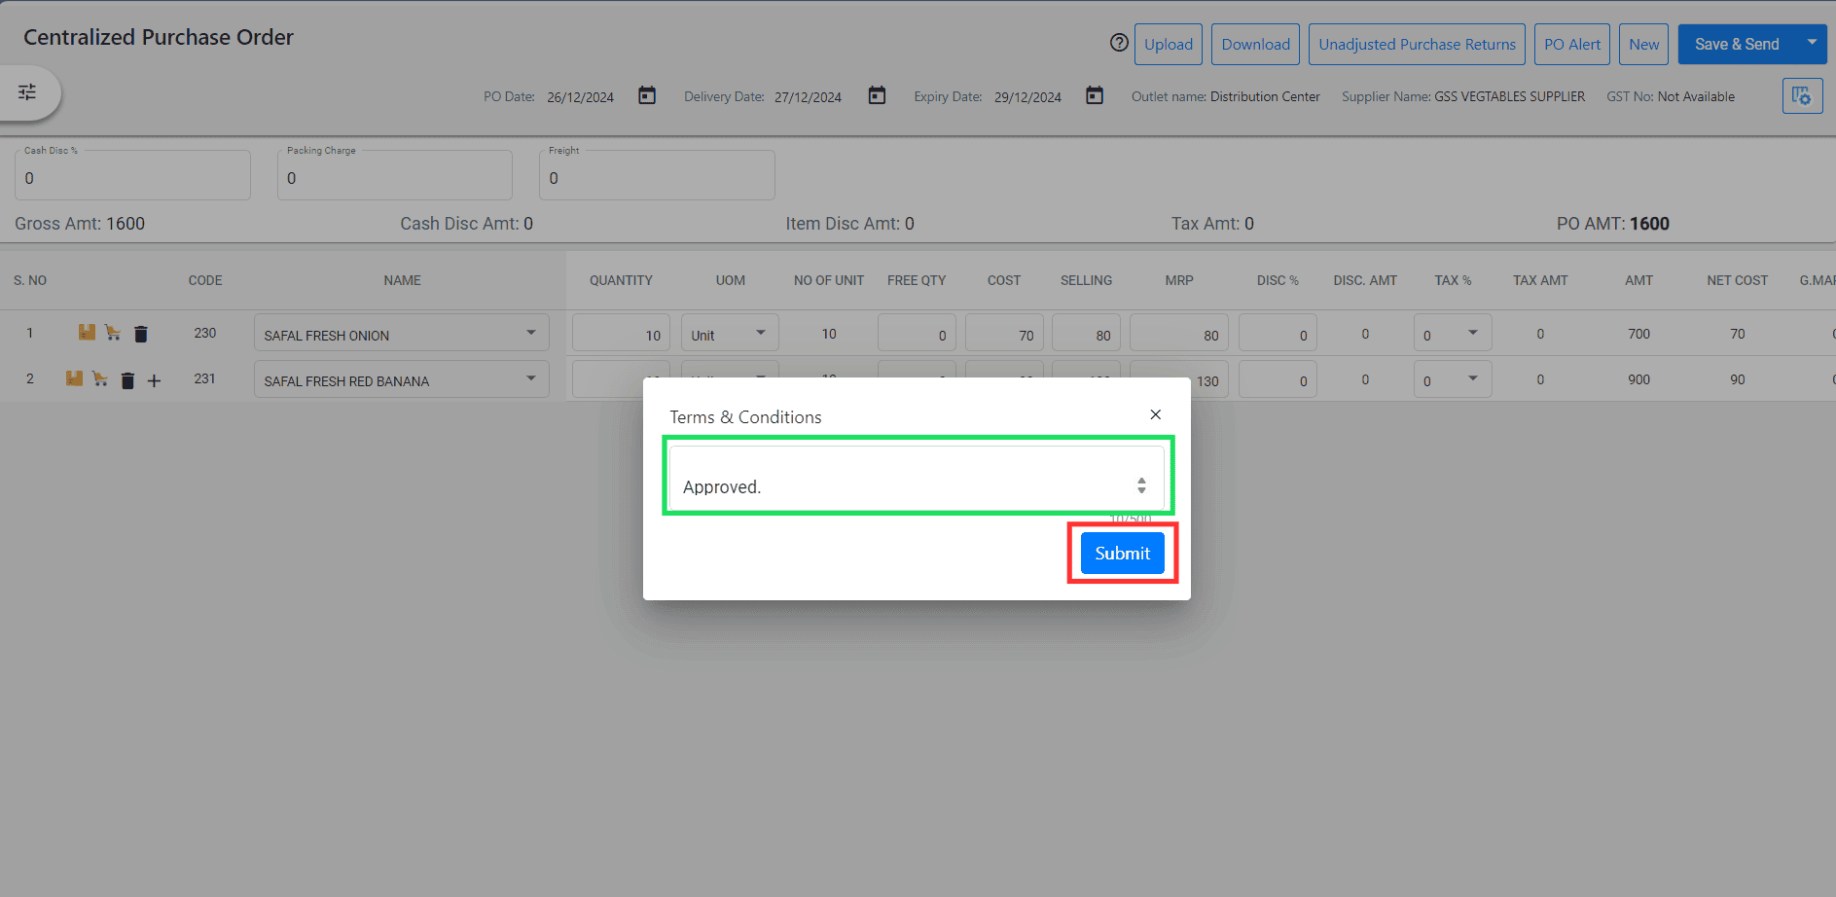Open the Expiry Date calendar picker
Image resolution: width=1836 pixels, height=897 pixels.
click(1095, 95)
